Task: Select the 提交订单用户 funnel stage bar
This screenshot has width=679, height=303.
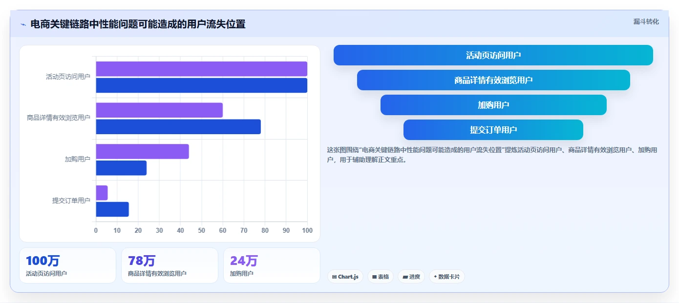Action: [493, 130]
